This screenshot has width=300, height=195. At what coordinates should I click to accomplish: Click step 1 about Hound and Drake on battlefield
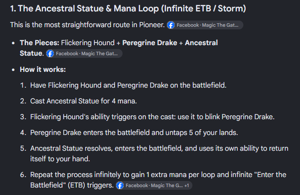pos(128,85)
